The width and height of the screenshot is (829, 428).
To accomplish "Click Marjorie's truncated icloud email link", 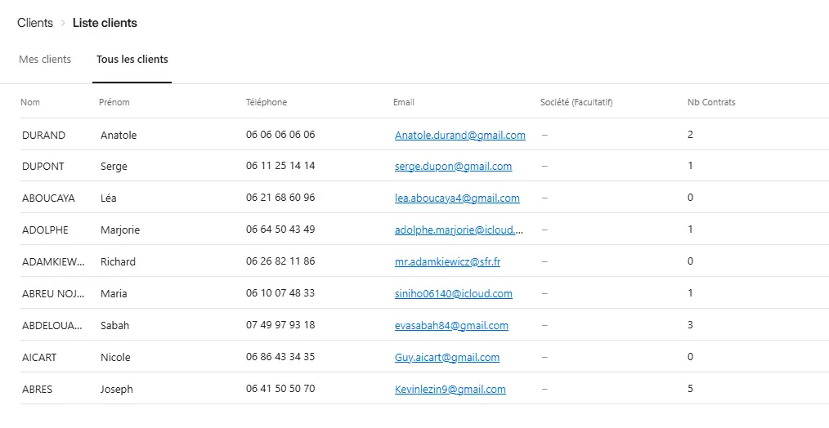I will click(458, 230).
